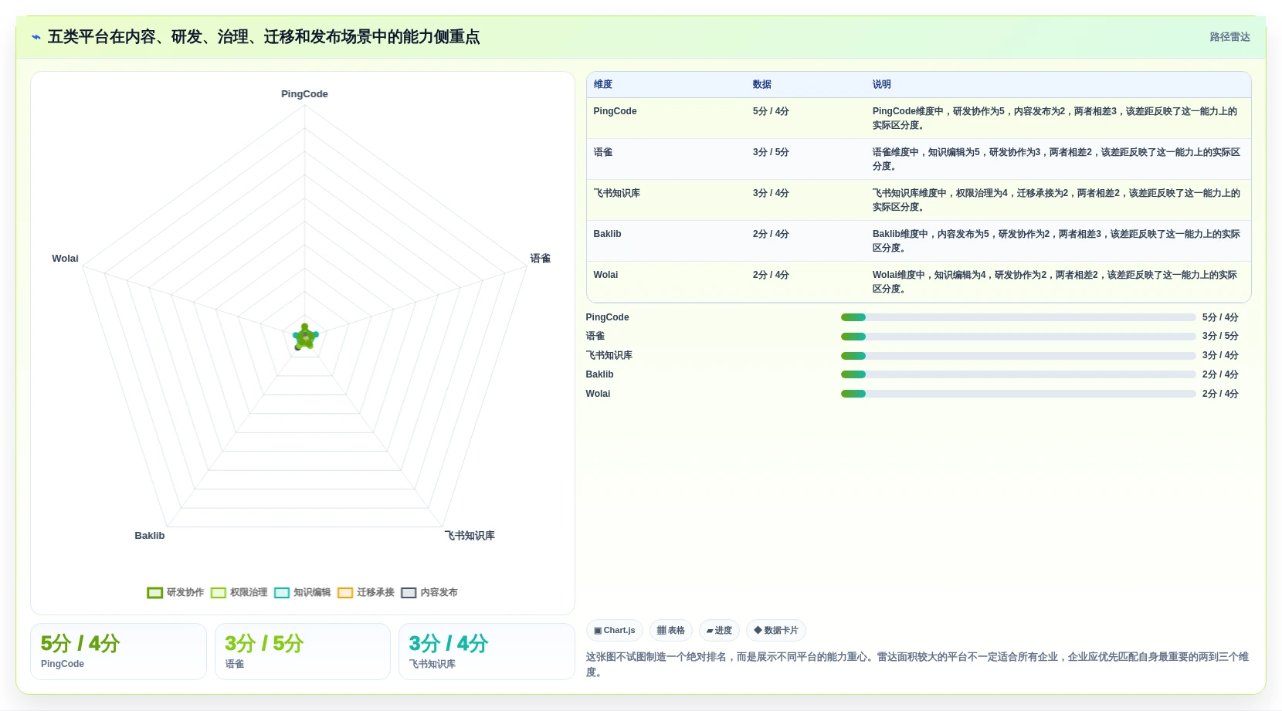Open the 飞书知识库 3分 / 4分 summary card
This screenshot has height=711, width=1282.
coord(487,652)
